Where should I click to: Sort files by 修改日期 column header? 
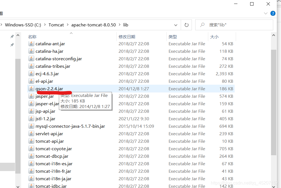[127, 36]
